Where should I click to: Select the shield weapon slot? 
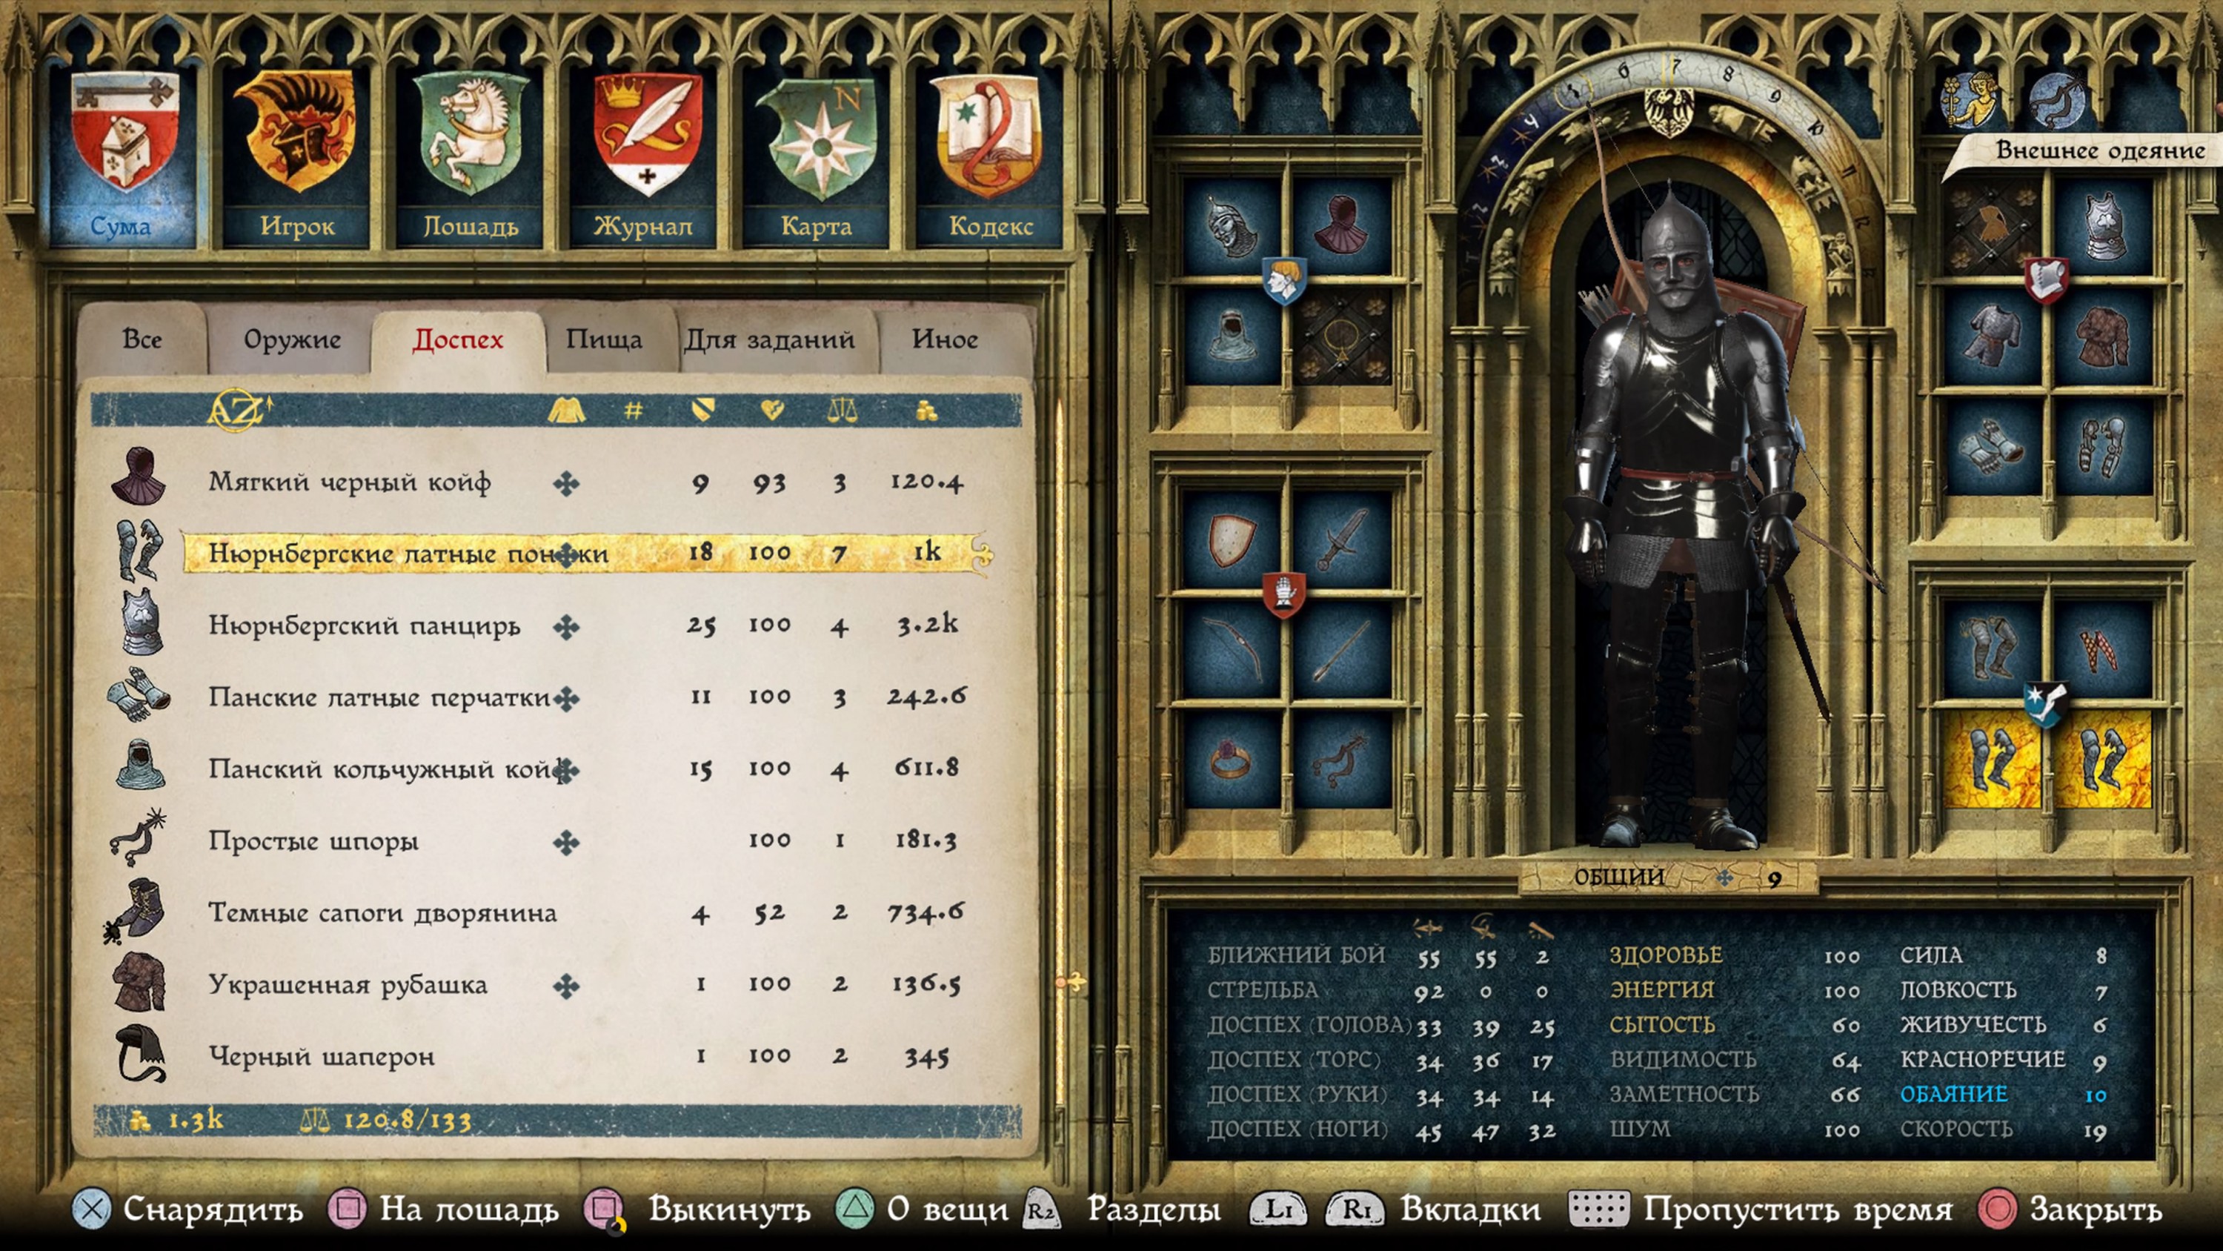coord(1231,540)
